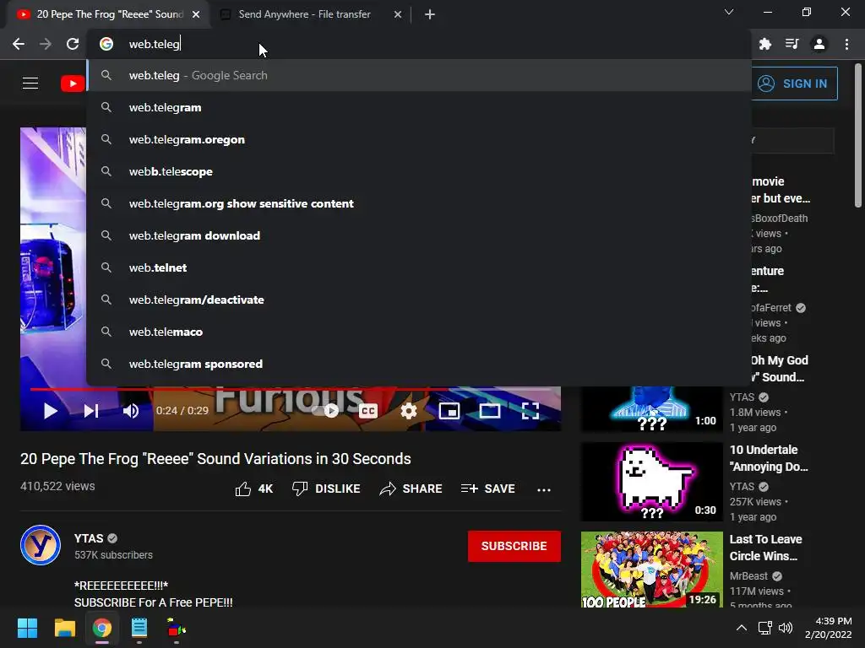Play the video

[x=50, y=411]
